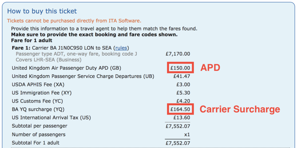Viewport: 297px width, 148px height.
Task: Select the £150.00 APD amount
Action: click(x=180, y=68)
